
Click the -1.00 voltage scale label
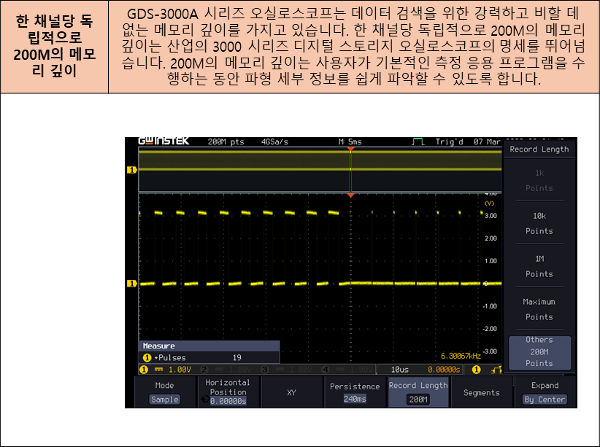click(490, 306)
